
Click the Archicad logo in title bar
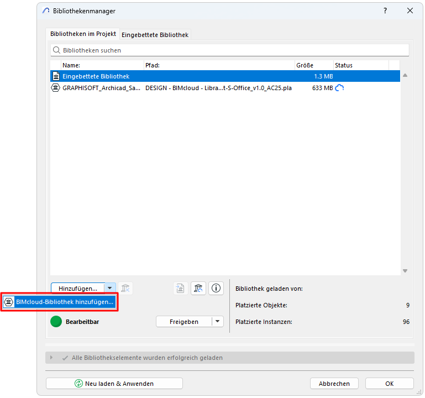46,11
